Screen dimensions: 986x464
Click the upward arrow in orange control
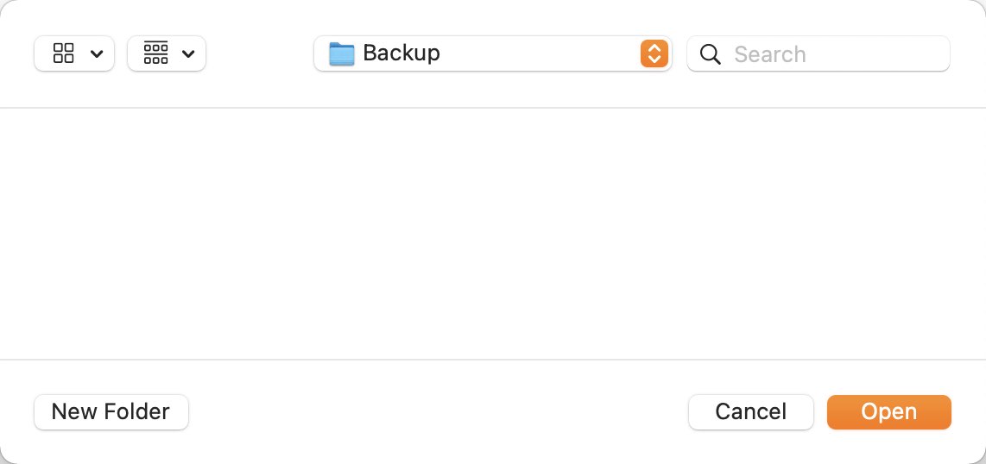pyautogui.click(x=654, y=47)
